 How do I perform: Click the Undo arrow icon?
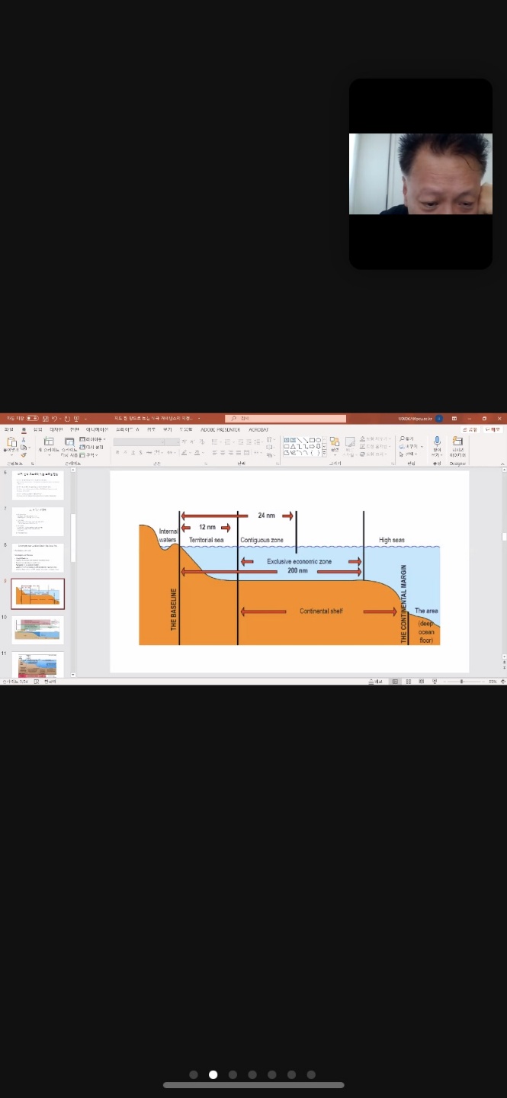click(x=56, y=419)
